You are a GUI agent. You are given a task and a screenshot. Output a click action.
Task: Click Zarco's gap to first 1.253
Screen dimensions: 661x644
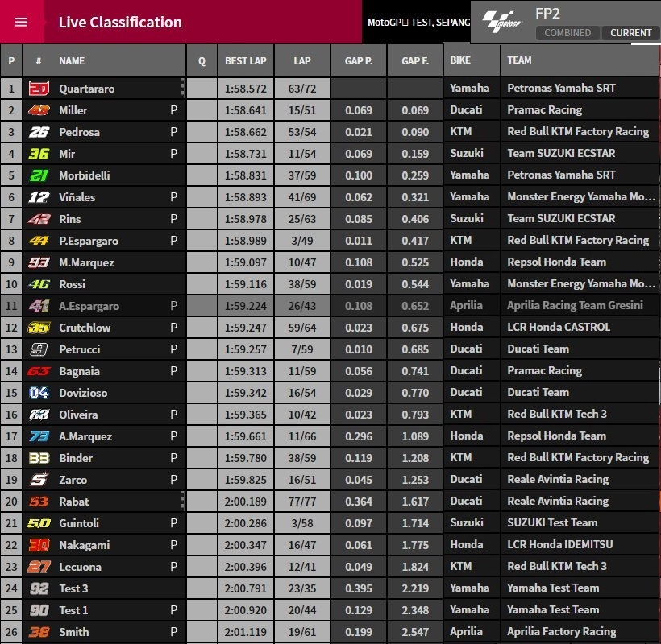[415, 480]
